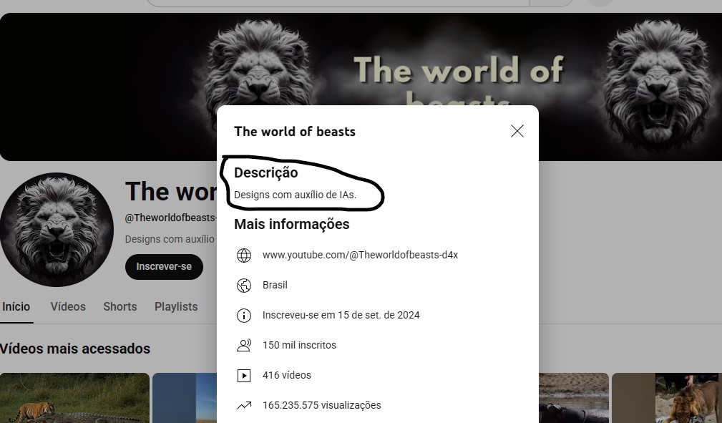Click '165.235.575 visualizações' text
This screenshot has height=423, width=722.
coord(322,405)
